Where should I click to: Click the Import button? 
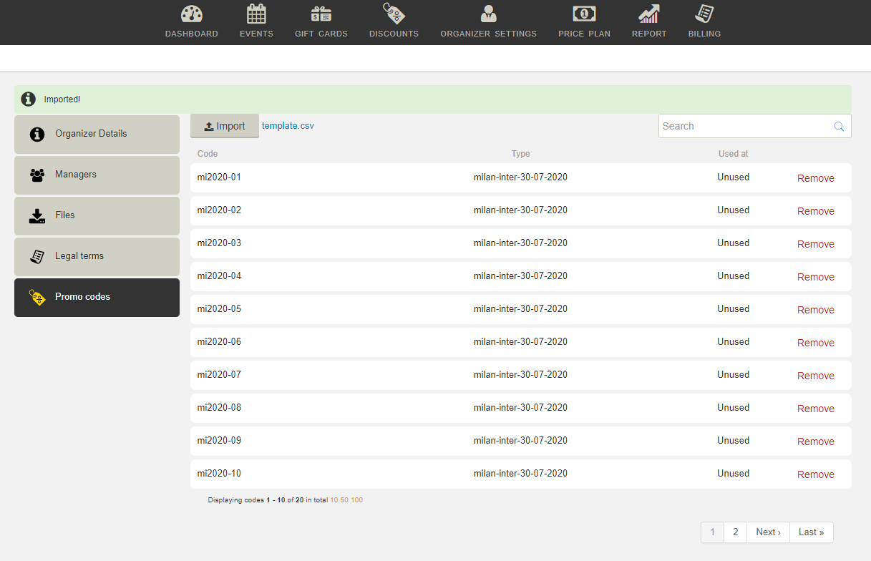(x=225, y=126)
